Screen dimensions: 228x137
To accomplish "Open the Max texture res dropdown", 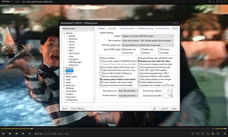I will click(128, 91).
